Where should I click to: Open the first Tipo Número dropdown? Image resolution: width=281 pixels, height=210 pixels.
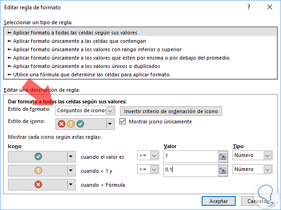point(267,156)
